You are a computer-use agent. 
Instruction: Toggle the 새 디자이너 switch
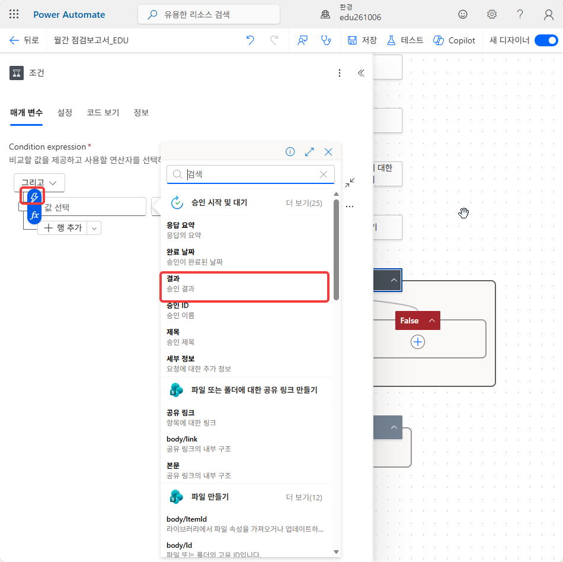point(546,40)
